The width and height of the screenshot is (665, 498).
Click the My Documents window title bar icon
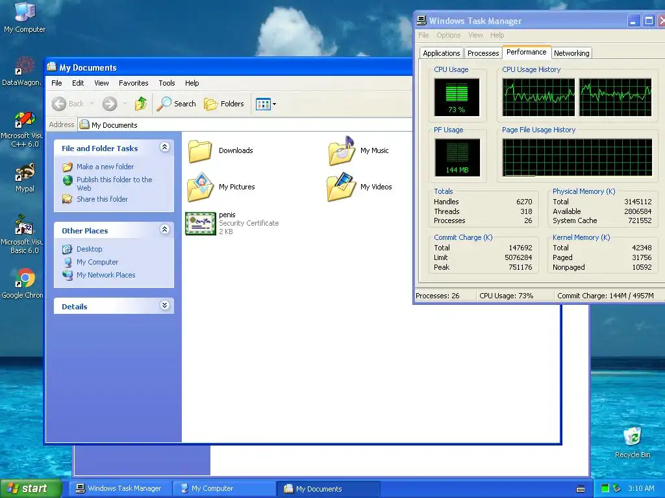pos(52,67)
